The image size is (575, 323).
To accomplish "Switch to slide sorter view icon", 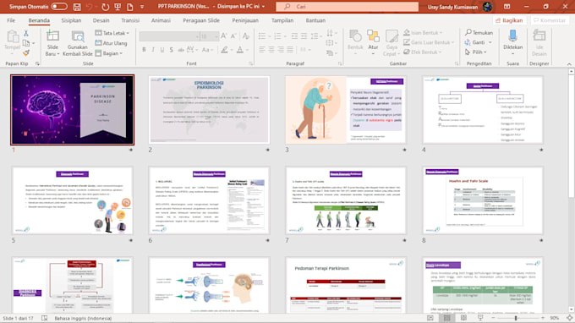I will (x=446, y=318).
